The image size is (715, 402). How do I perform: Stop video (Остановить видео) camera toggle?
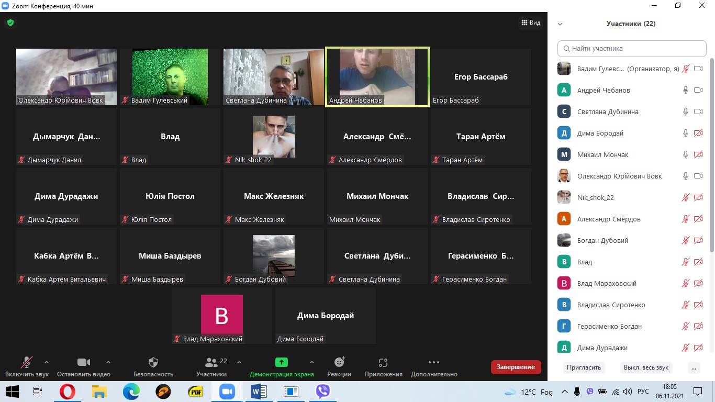click(x=84, y=362)
